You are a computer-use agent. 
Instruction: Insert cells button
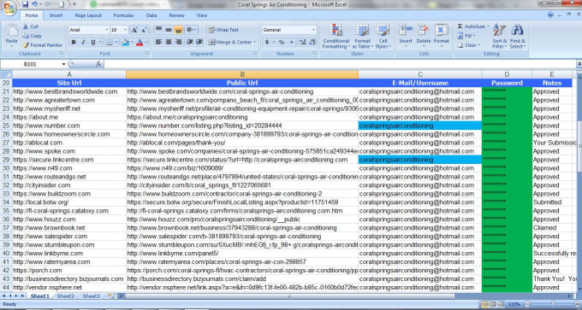[x=406, y=36]
